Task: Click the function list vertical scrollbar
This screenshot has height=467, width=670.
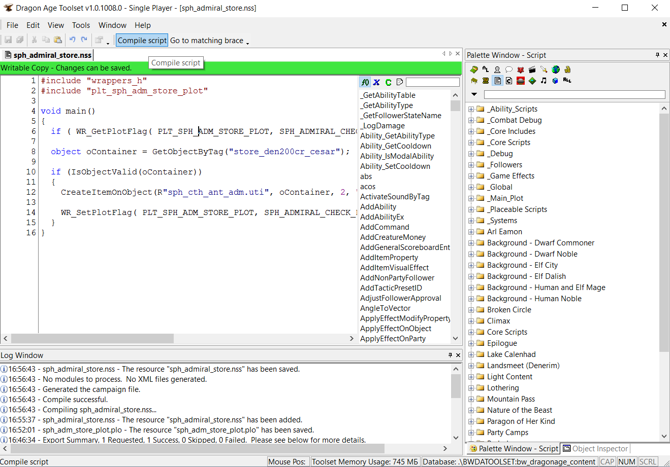Action: [455, 217]
